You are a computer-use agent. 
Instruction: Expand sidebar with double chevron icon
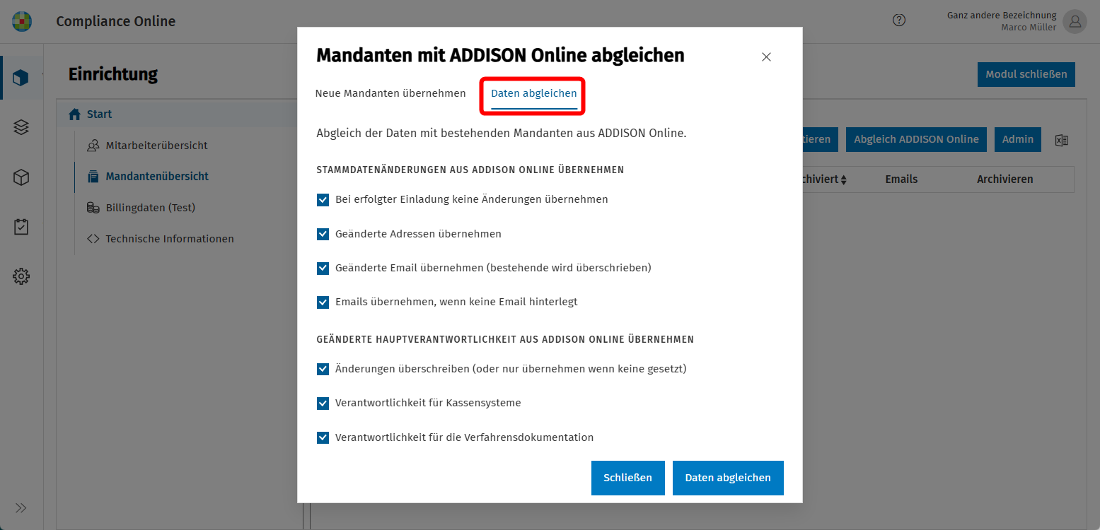(x=21, y=507)
